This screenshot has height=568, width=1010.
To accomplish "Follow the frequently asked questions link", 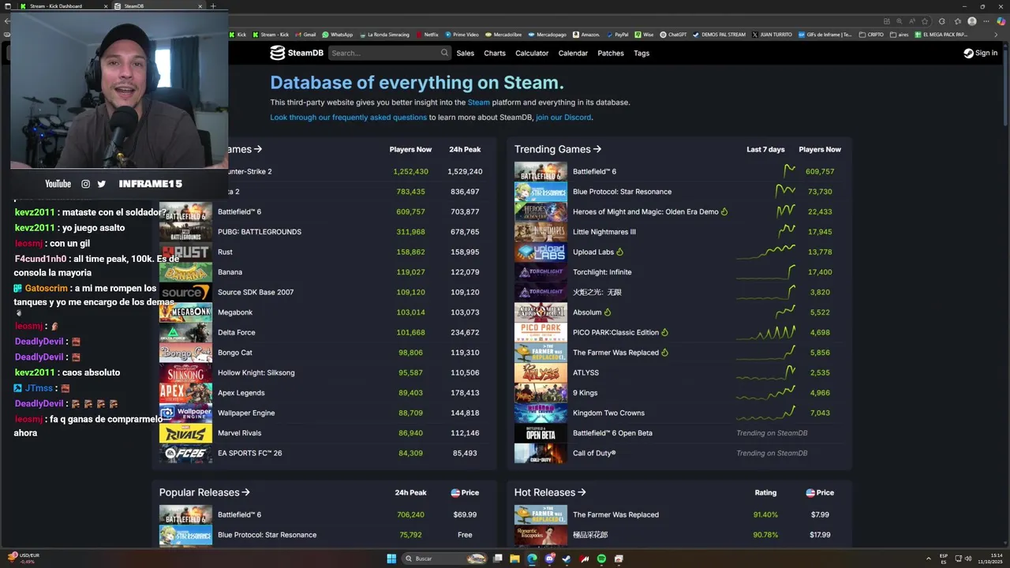I will point(348,118).
